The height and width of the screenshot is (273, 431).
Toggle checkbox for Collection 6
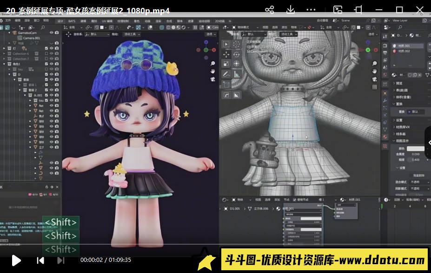(46, 53)
